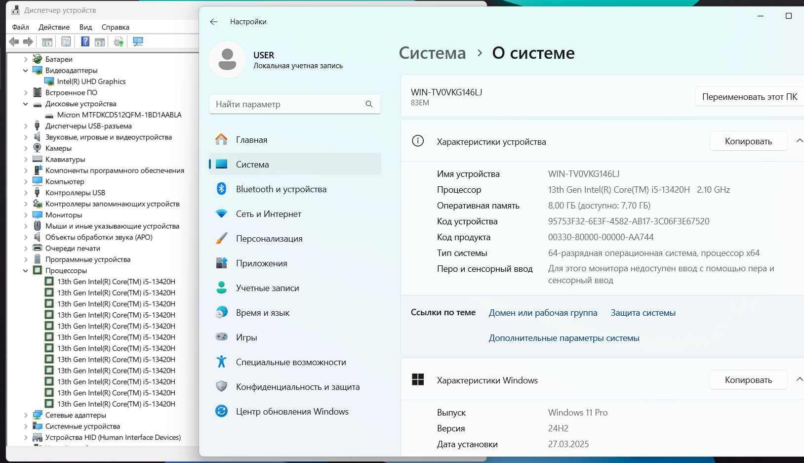Click the search magnifier in Settings search box
Image resolution: width=804 pixels, height=463 pixels.
click(369, 104)
